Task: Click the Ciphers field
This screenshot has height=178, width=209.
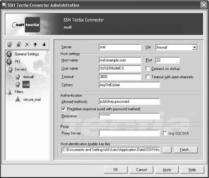Action: [130, 85]
